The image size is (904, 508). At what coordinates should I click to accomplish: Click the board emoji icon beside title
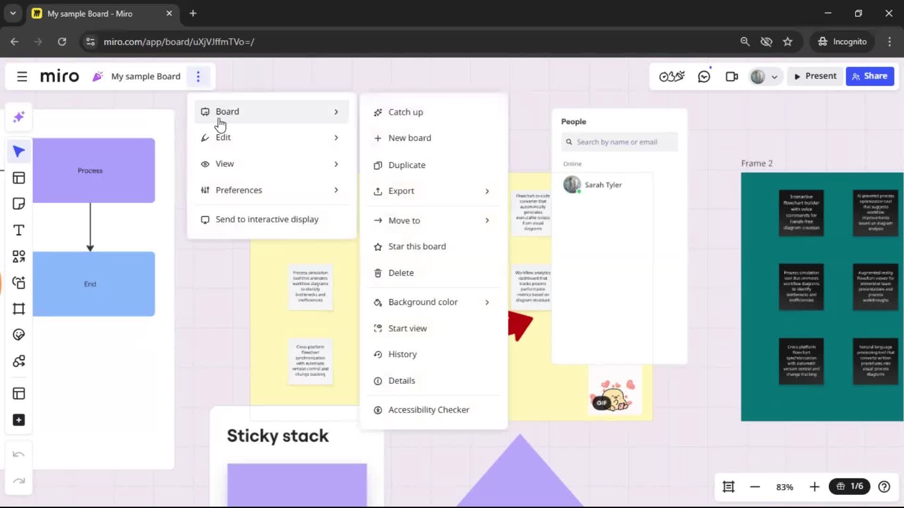[x=97, y=76]
